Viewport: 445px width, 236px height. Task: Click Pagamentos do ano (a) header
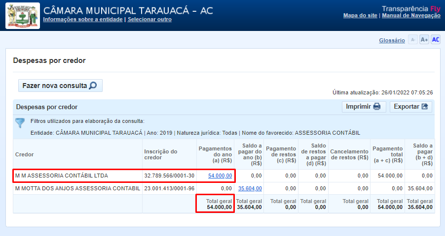point(216,154)
